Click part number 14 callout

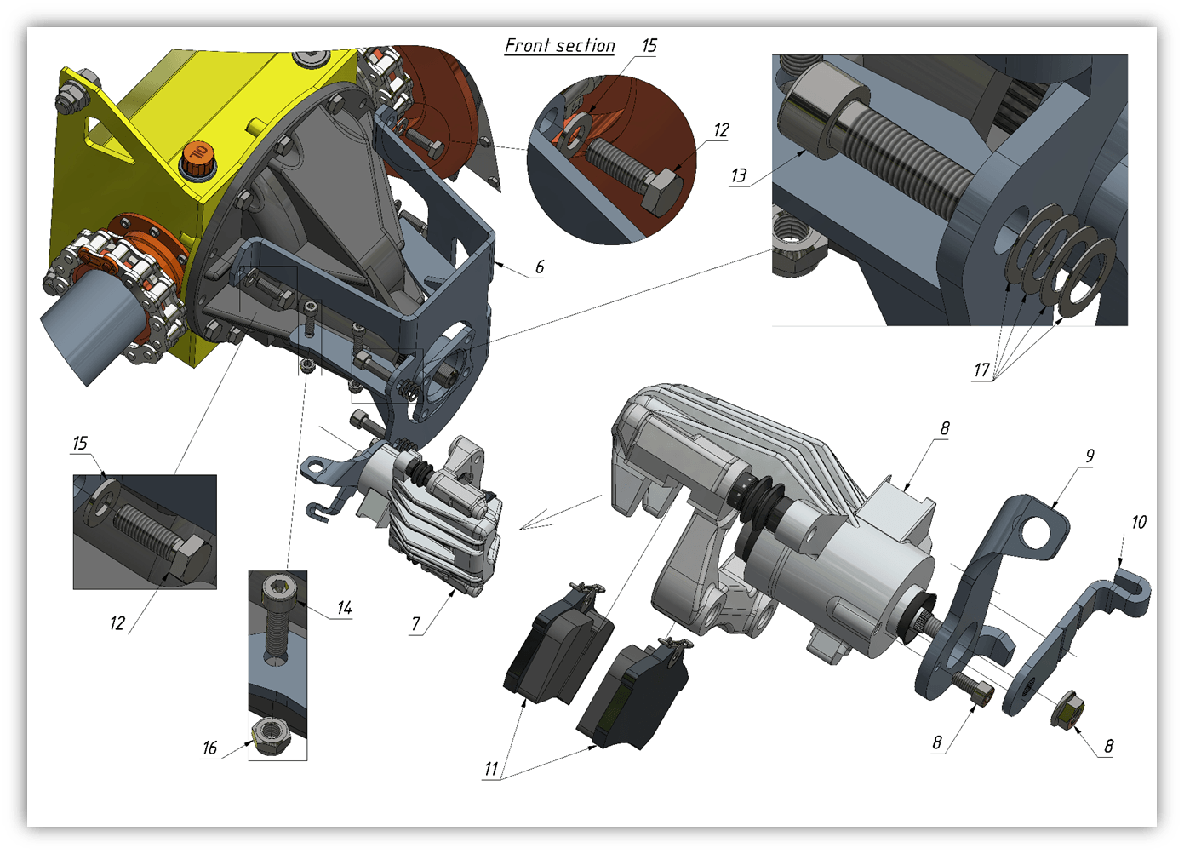tap(344, 608)
